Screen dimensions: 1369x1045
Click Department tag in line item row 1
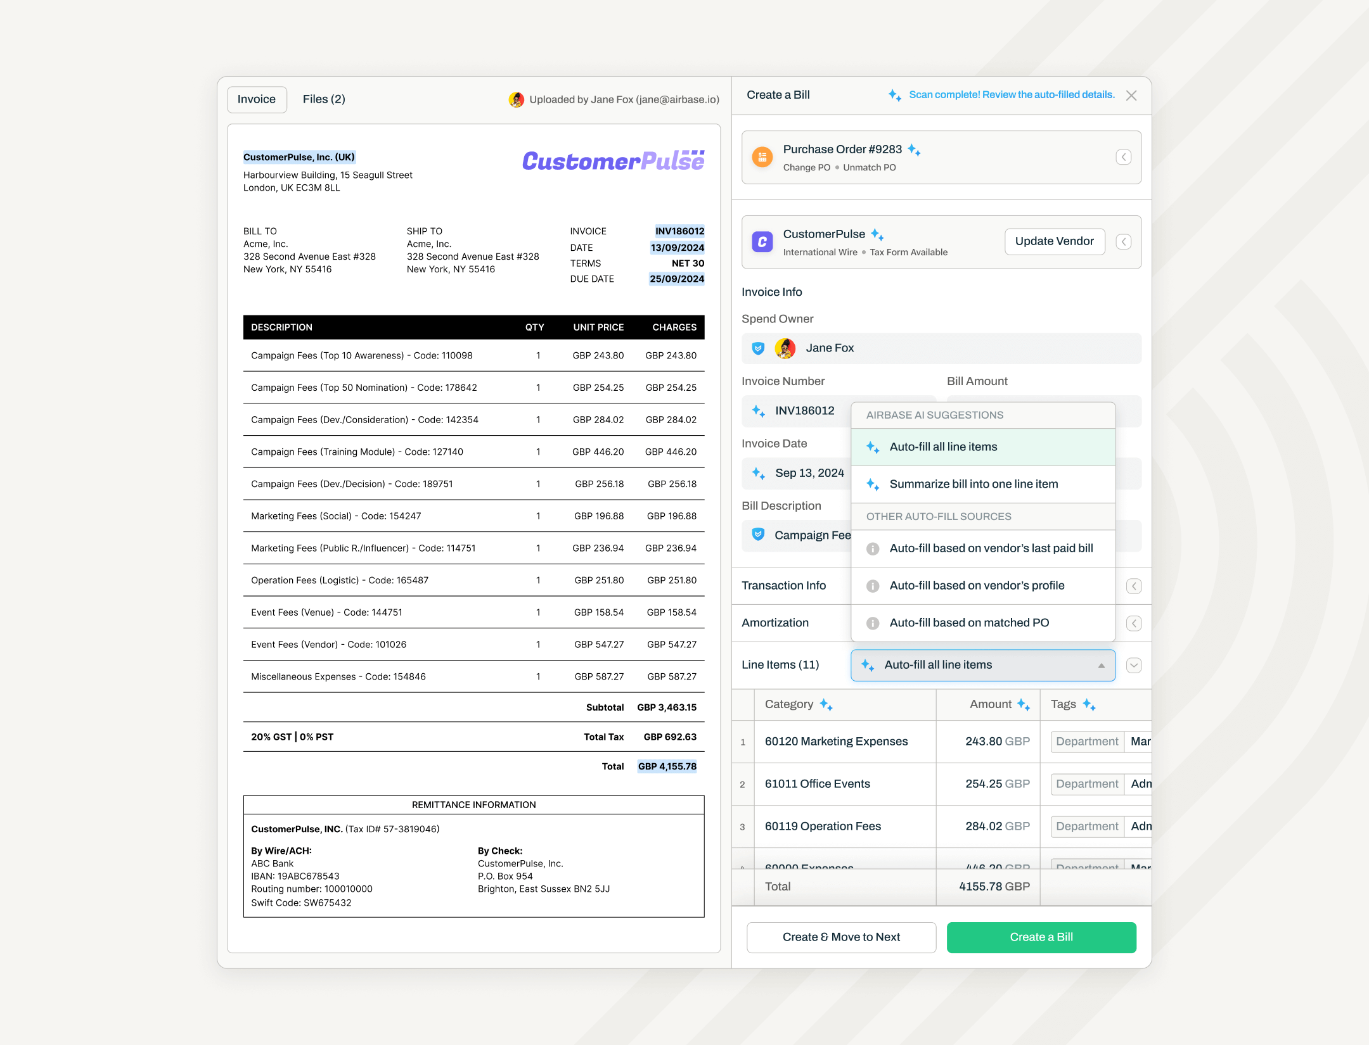1088,742
